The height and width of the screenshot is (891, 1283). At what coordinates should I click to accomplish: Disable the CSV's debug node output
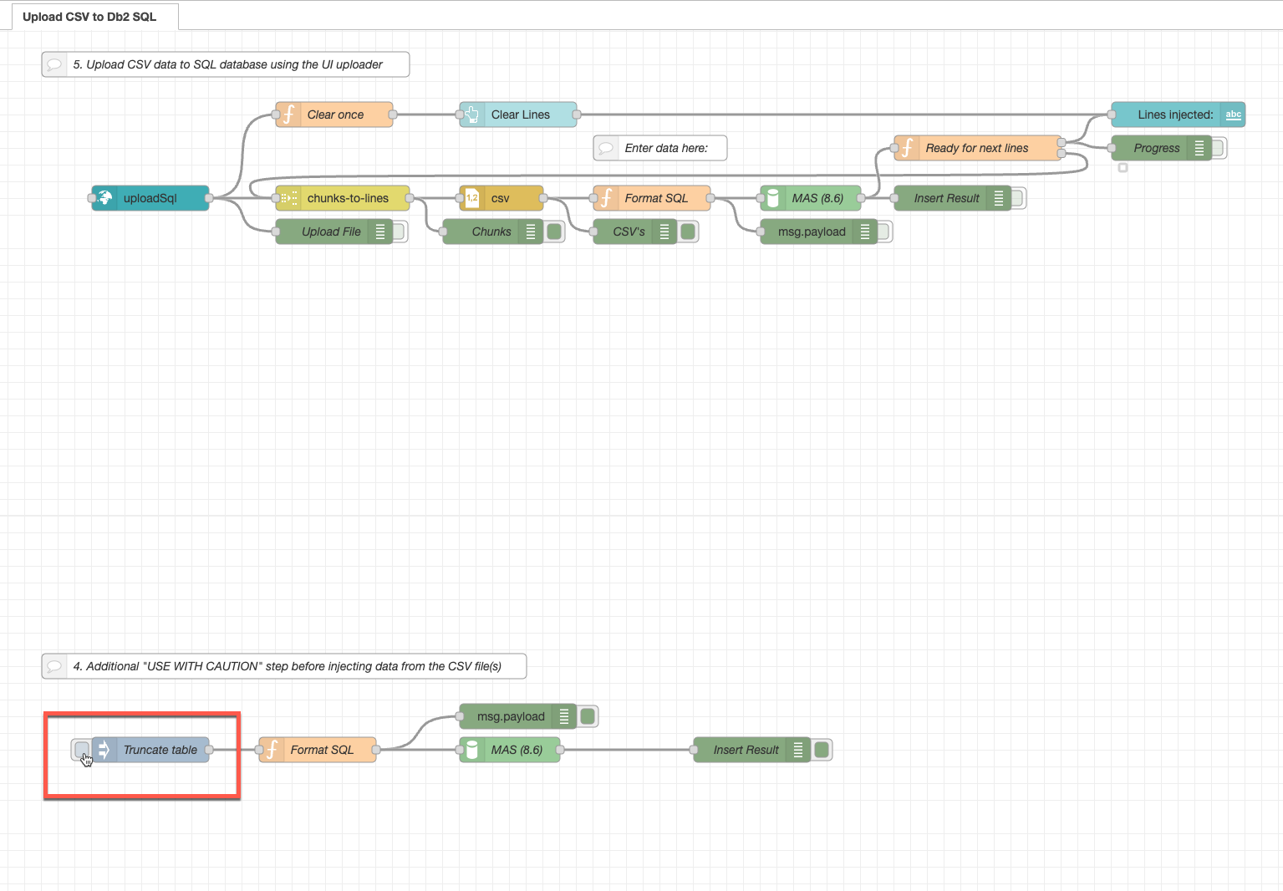pos(688,232)
